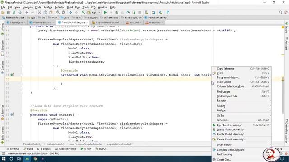Viewport: 289px width, 162px height.
Task: Click the Cortana search circle on taskbar
Action: (11, 159)
